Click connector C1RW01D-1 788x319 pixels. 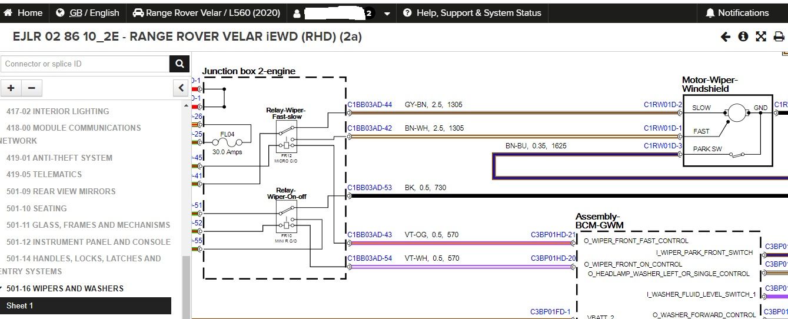(x=663, y=128)
